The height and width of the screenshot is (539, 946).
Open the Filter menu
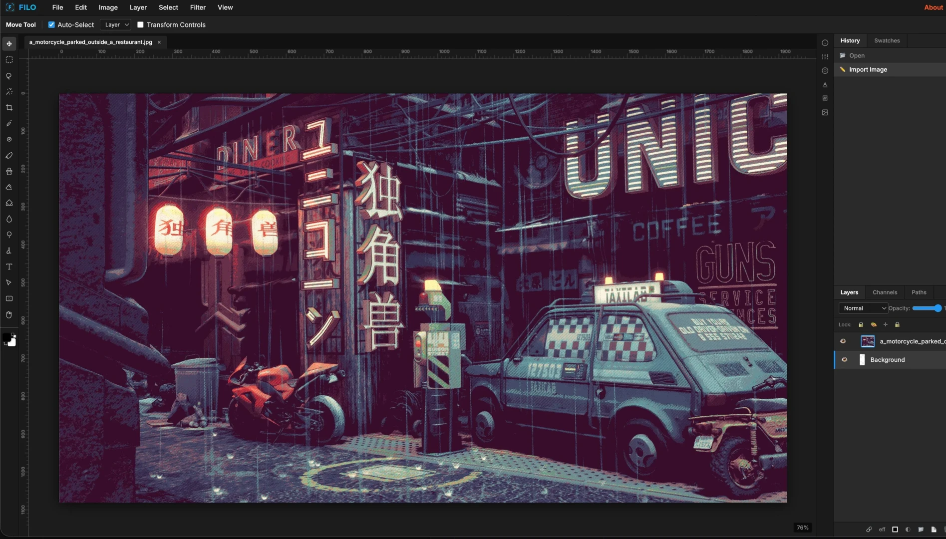(198, 7)
